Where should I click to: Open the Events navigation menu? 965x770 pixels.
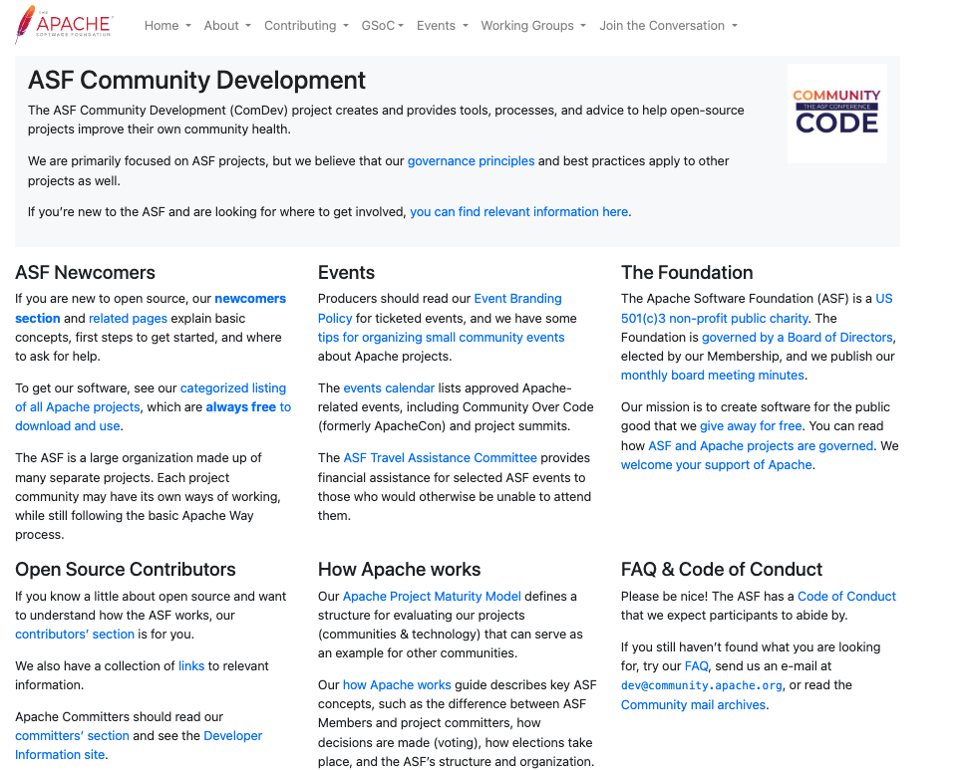(x=442, y=26)
